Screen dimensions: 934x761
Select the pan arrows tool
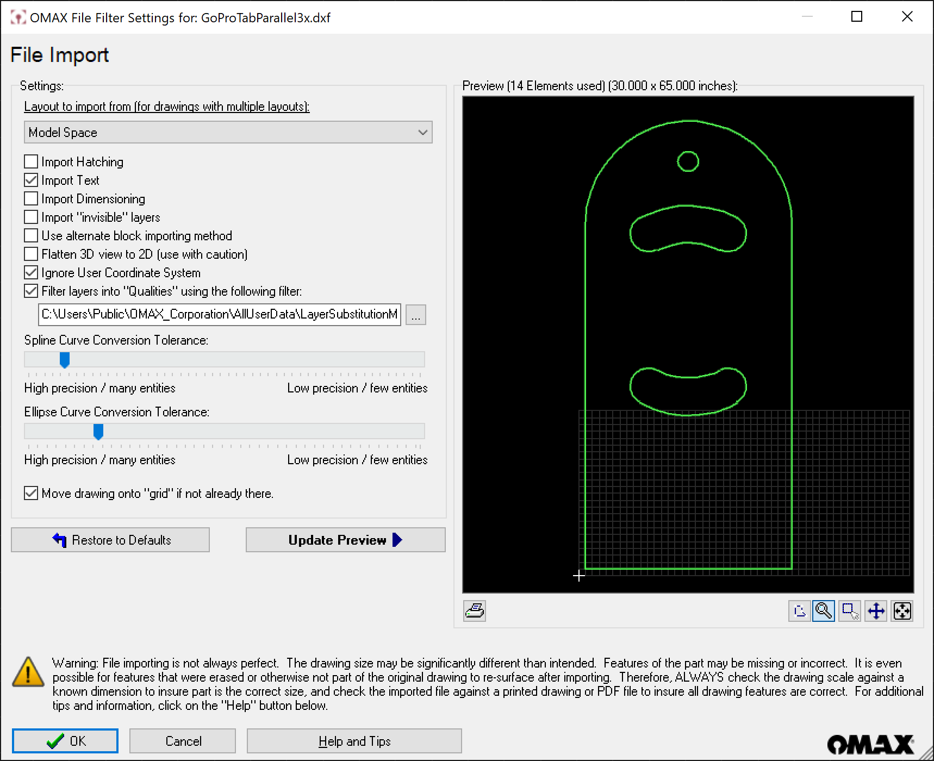[876, 611]
